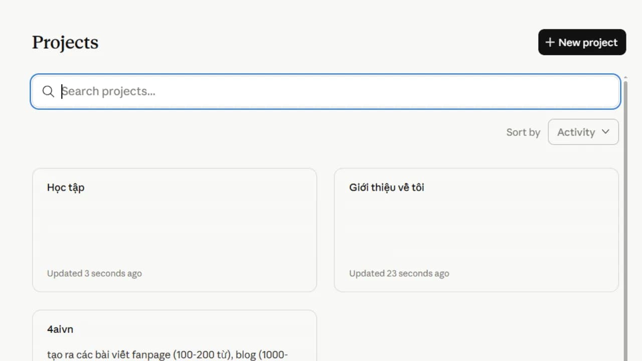Click the chevron arrow beside Activity
This screenshot has width=642, height=361.
pos(605,132)
